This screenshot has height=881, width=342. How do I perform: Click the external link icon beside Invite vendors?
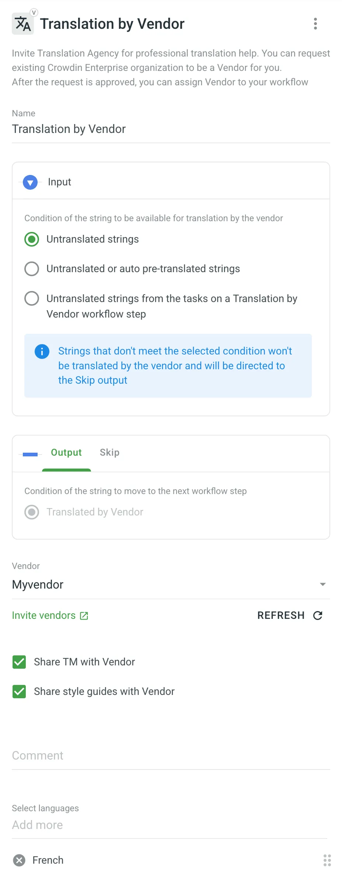[x=84, y=613]
